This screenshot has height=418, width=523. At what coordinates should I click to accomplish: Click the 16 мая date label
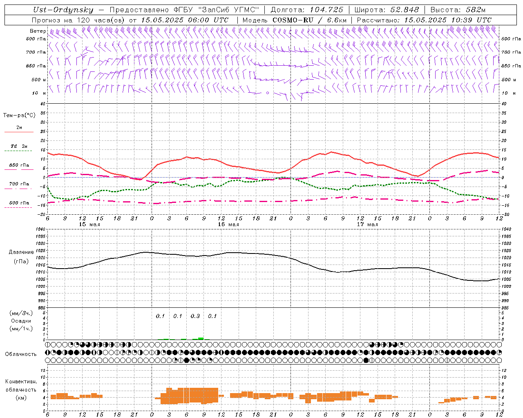pos(228,225)
